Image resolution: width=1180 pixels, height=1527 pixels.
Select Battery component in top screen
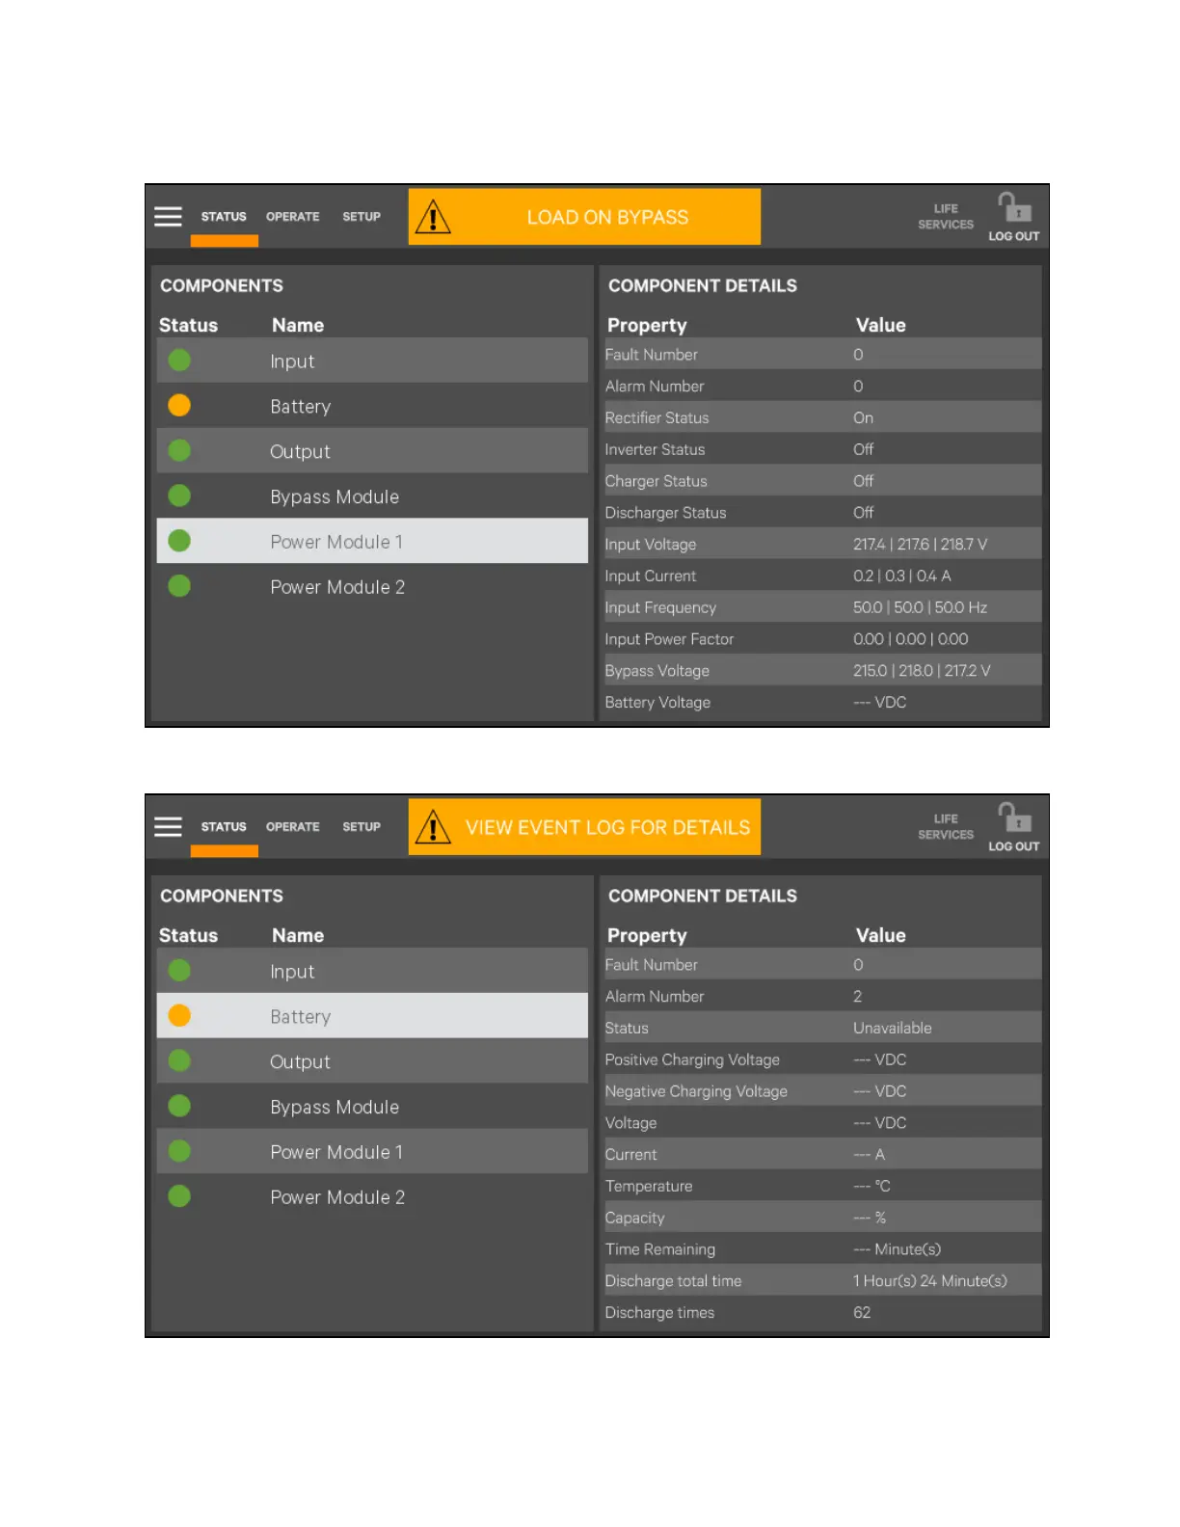(372, 406)
